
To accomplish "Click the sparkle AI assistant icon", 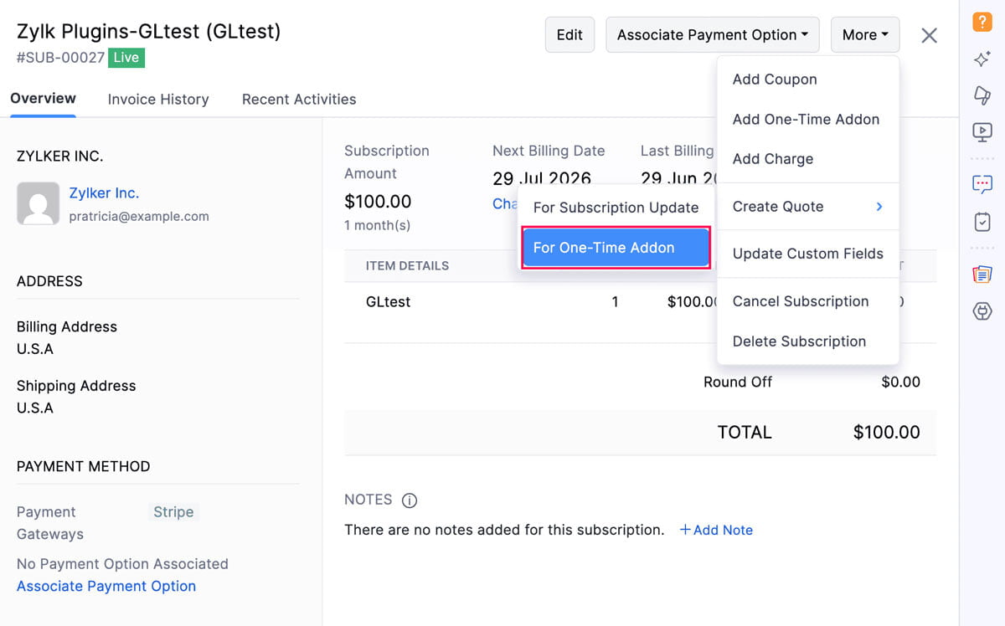I will tap(982, 59).
